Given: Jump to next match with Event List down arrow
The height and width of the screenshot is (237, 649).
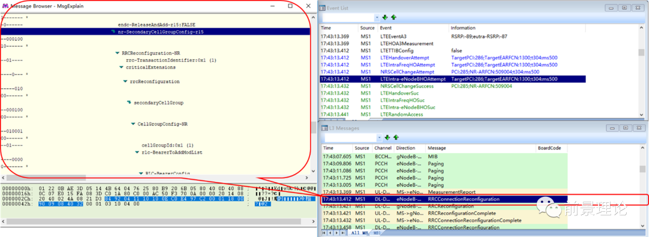Looking at the screenshot, I should click(385, 17).
